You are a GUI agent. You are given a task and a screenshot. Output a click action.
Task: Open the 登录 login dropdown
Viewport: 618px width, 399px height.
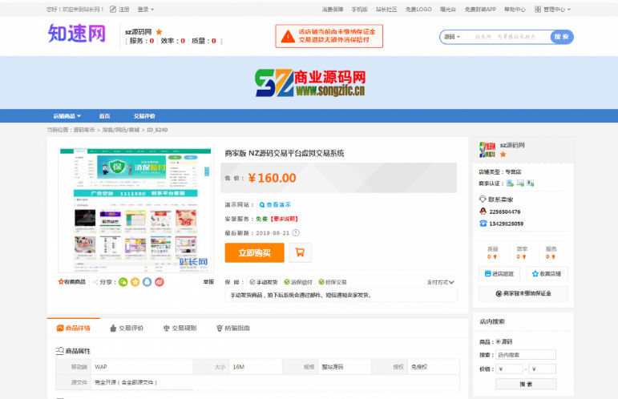145,9
